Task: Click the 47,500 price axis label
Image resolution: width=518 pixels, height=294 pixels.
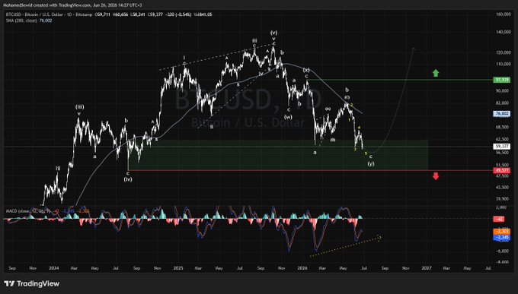Action: click(x=502, y=176)
